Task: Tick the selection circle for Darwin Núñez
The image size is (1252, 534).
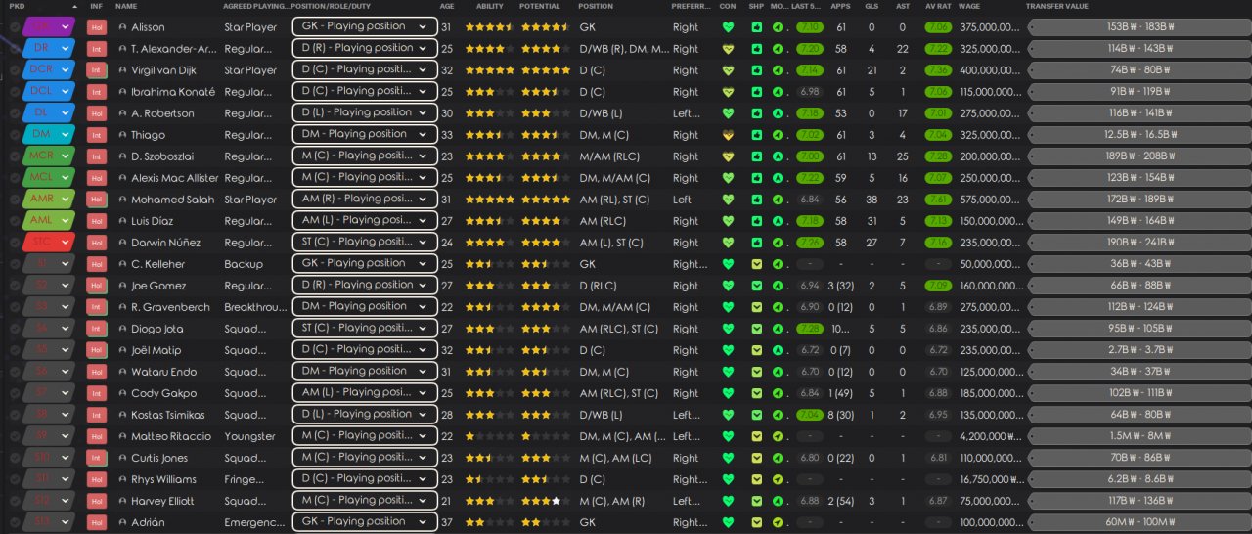Action: coord(15,243)
